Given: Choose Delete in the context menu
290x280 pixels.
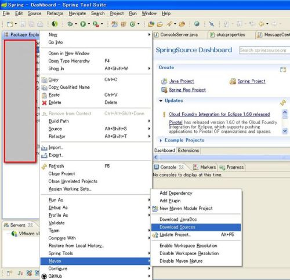Looking at the screenshot, I should (x=96, y=103).
